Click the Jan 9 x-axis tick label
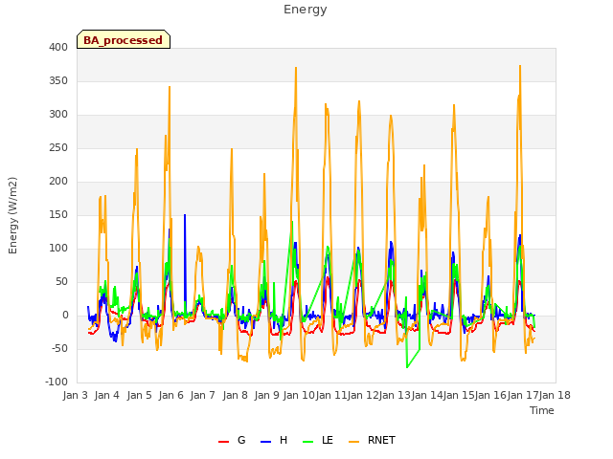 [x=267, y=395]
